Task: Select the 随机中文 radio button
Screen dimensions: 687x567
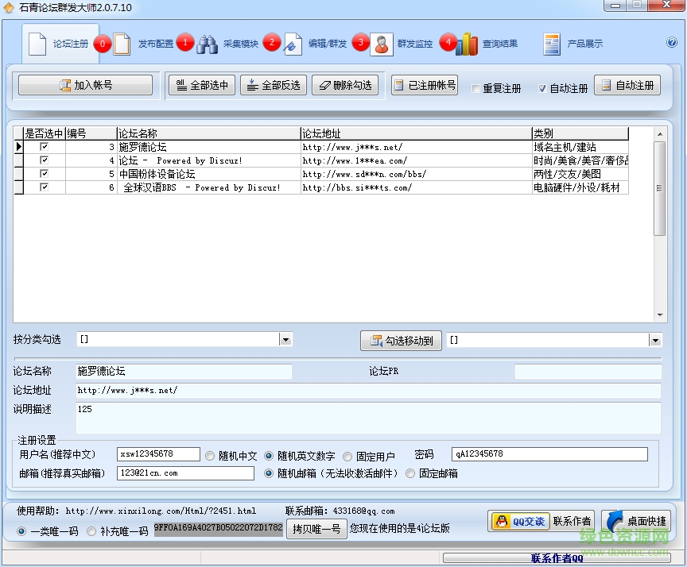Action: click(210, 453)
